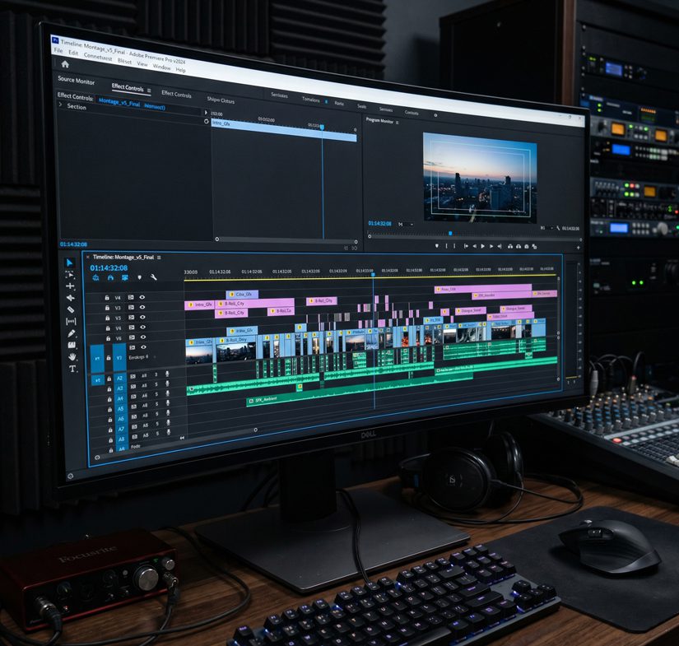The height and width of the screenshot is (646, 679).
Task: Select the Track Select Forward tool
Action: point(69,275)
